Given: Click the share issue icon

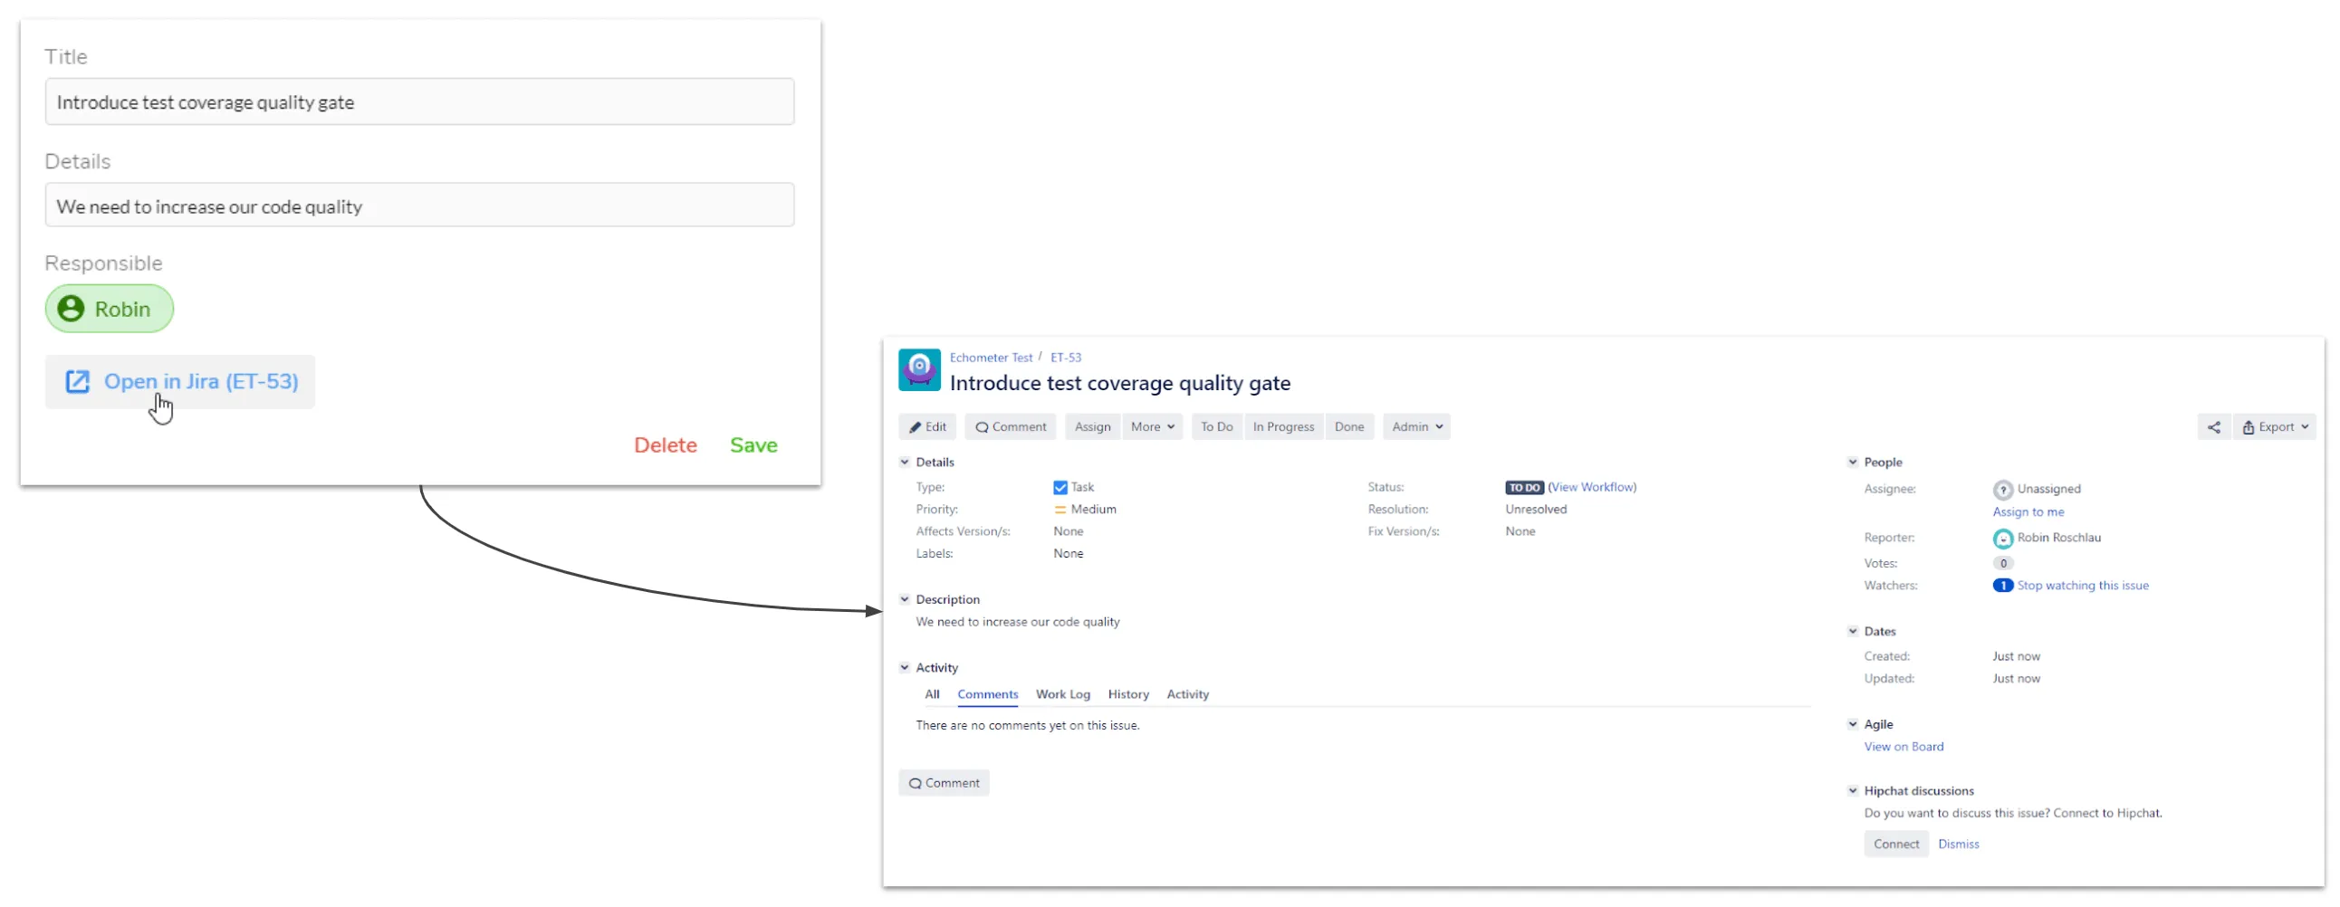Looking at the screenshot, I should (2213, 426).
